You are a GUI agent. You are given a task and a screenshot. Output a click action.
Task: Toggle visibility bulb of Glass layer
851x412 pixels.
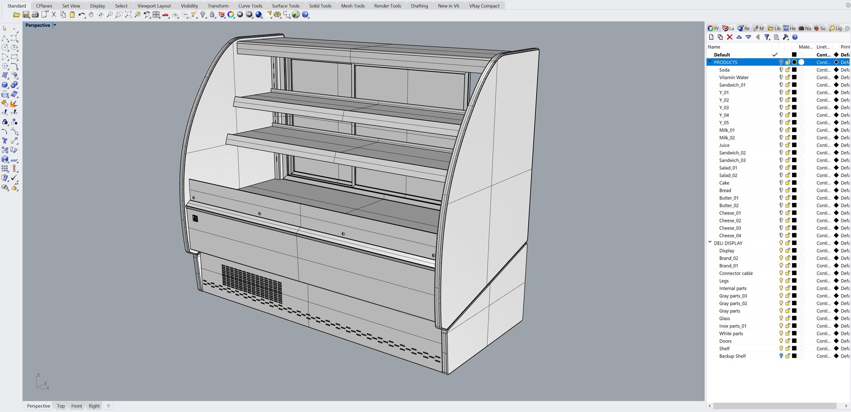coord(781,318)
